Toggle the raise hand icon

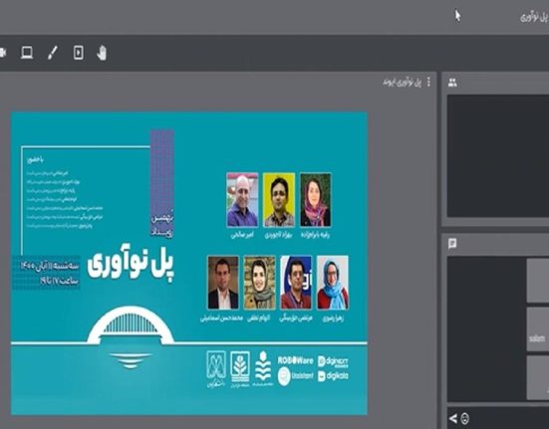click(102, 53)
